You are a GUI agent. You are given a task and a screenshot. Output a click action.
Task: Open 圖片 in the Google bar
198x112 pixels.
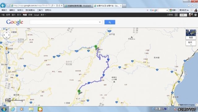click(14, 15)
